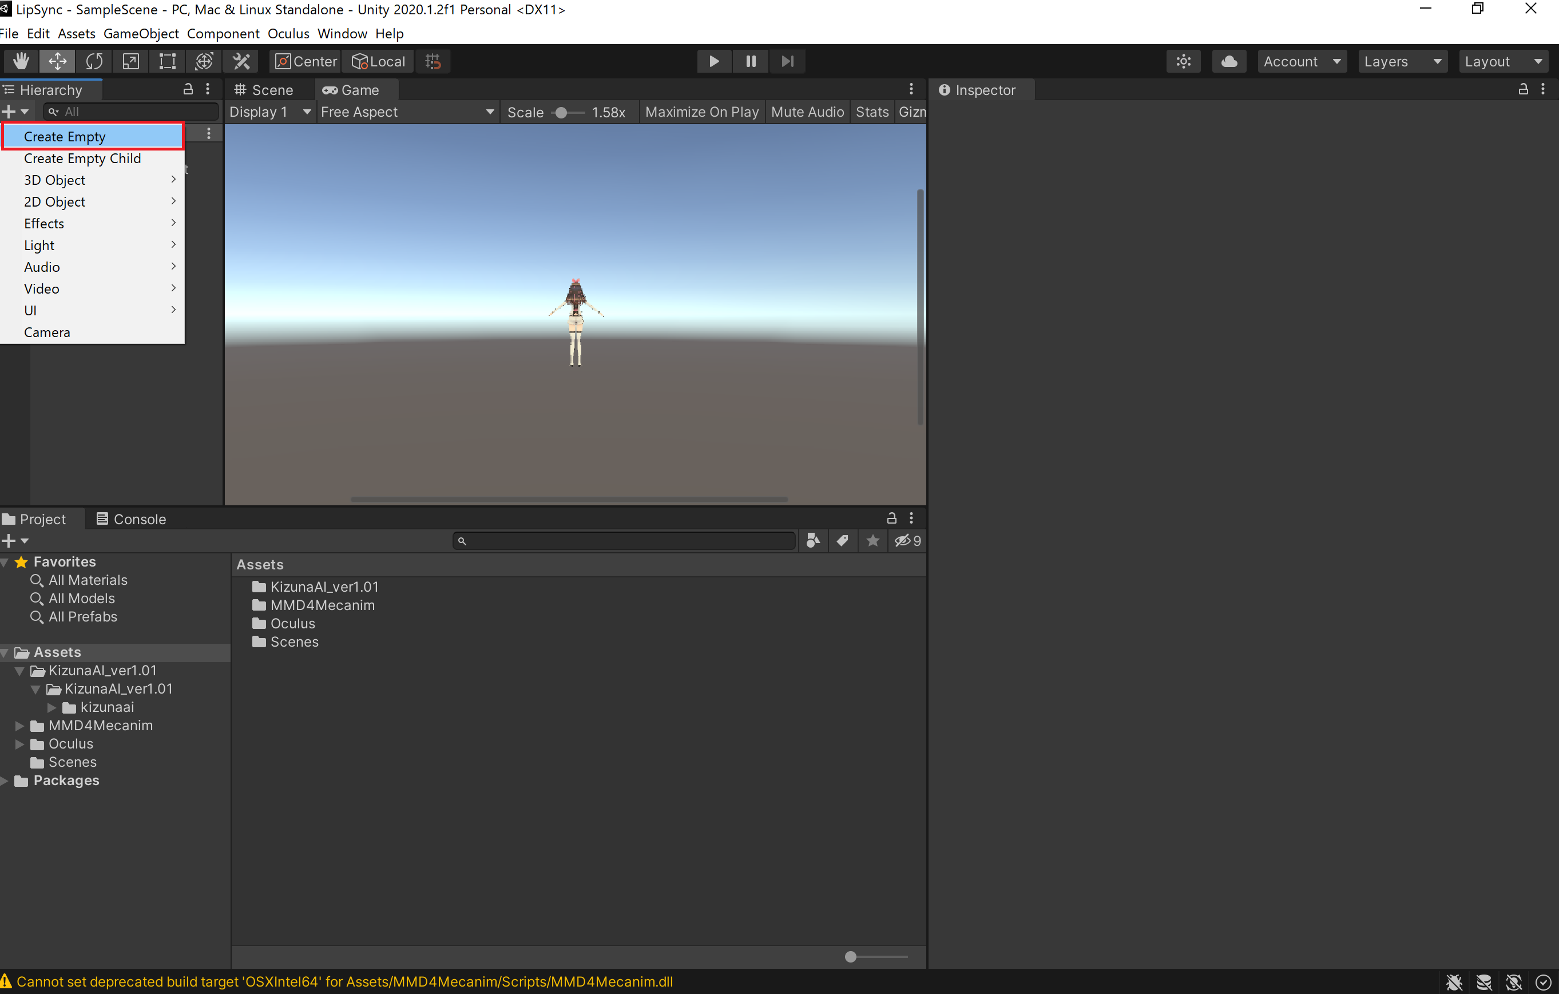Adjust the Game view Scale slider
The width and height of the screenshot is (1559, 994).
pos(561,113)
